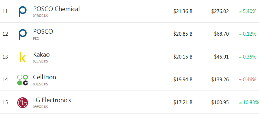Click the POSCO Chemical logo icon
This screenshot has height=114, width=259.
(x=23, y=11)
